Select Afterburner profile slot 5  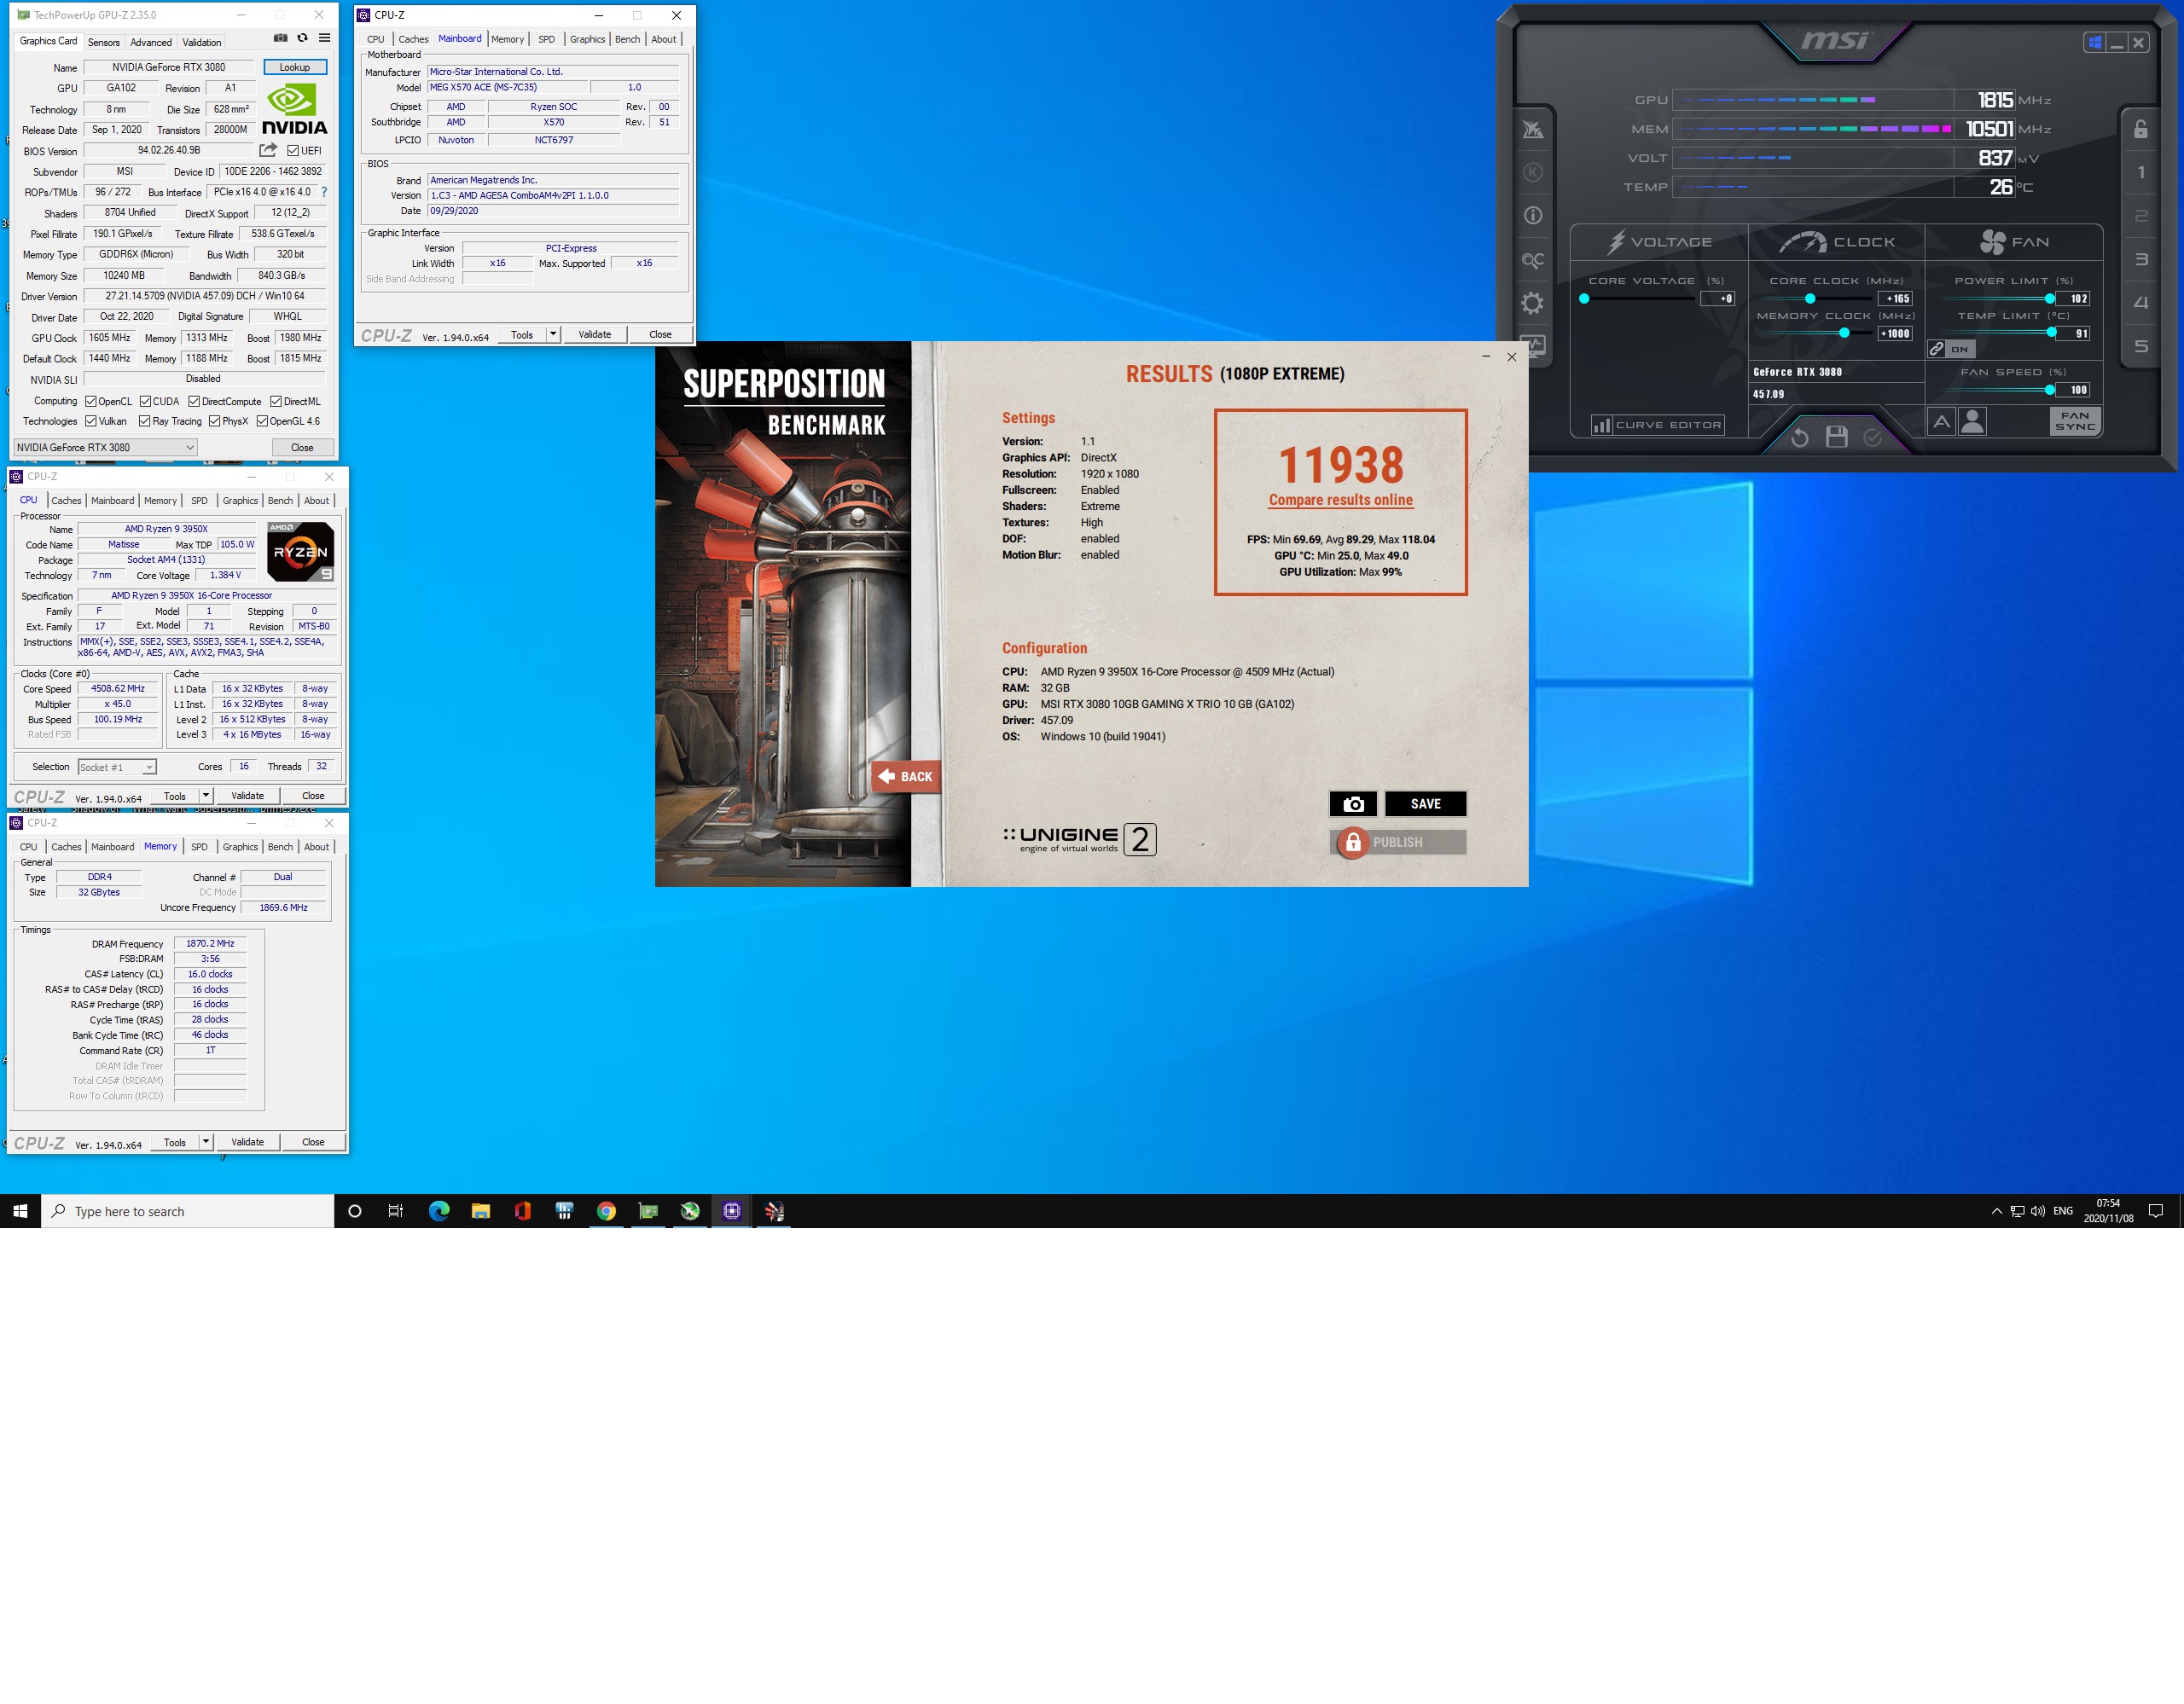(2141, 347)
